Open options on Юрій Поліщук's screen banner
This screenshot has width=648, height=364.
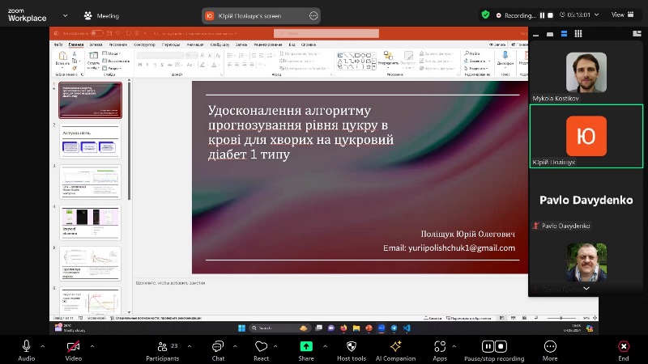[x=313, y=15]
